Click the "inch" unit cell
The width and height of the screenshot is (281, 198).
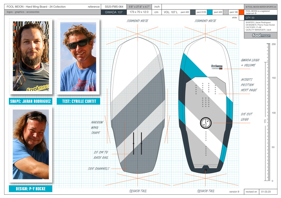point(157,7)
